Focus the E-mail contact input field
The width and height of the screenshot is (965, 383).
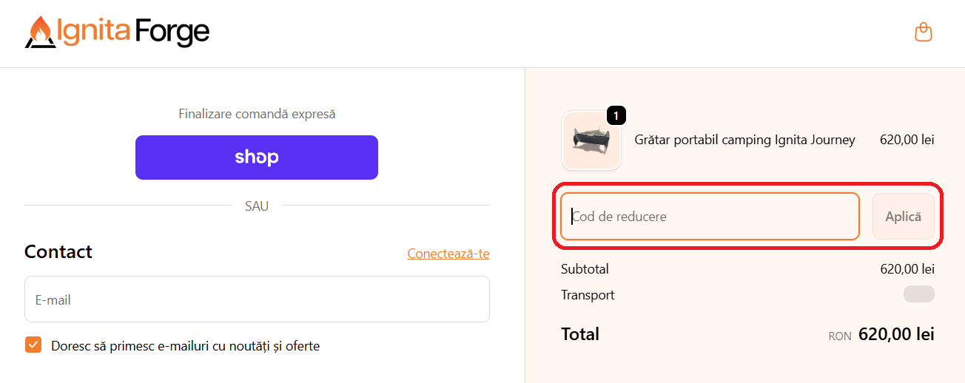point(257,299)
